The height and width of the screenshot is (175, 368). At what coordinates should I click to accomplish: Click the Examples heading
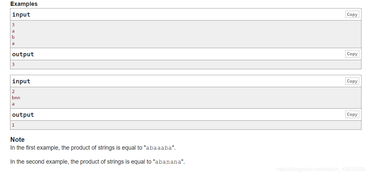tap(24, 4)
